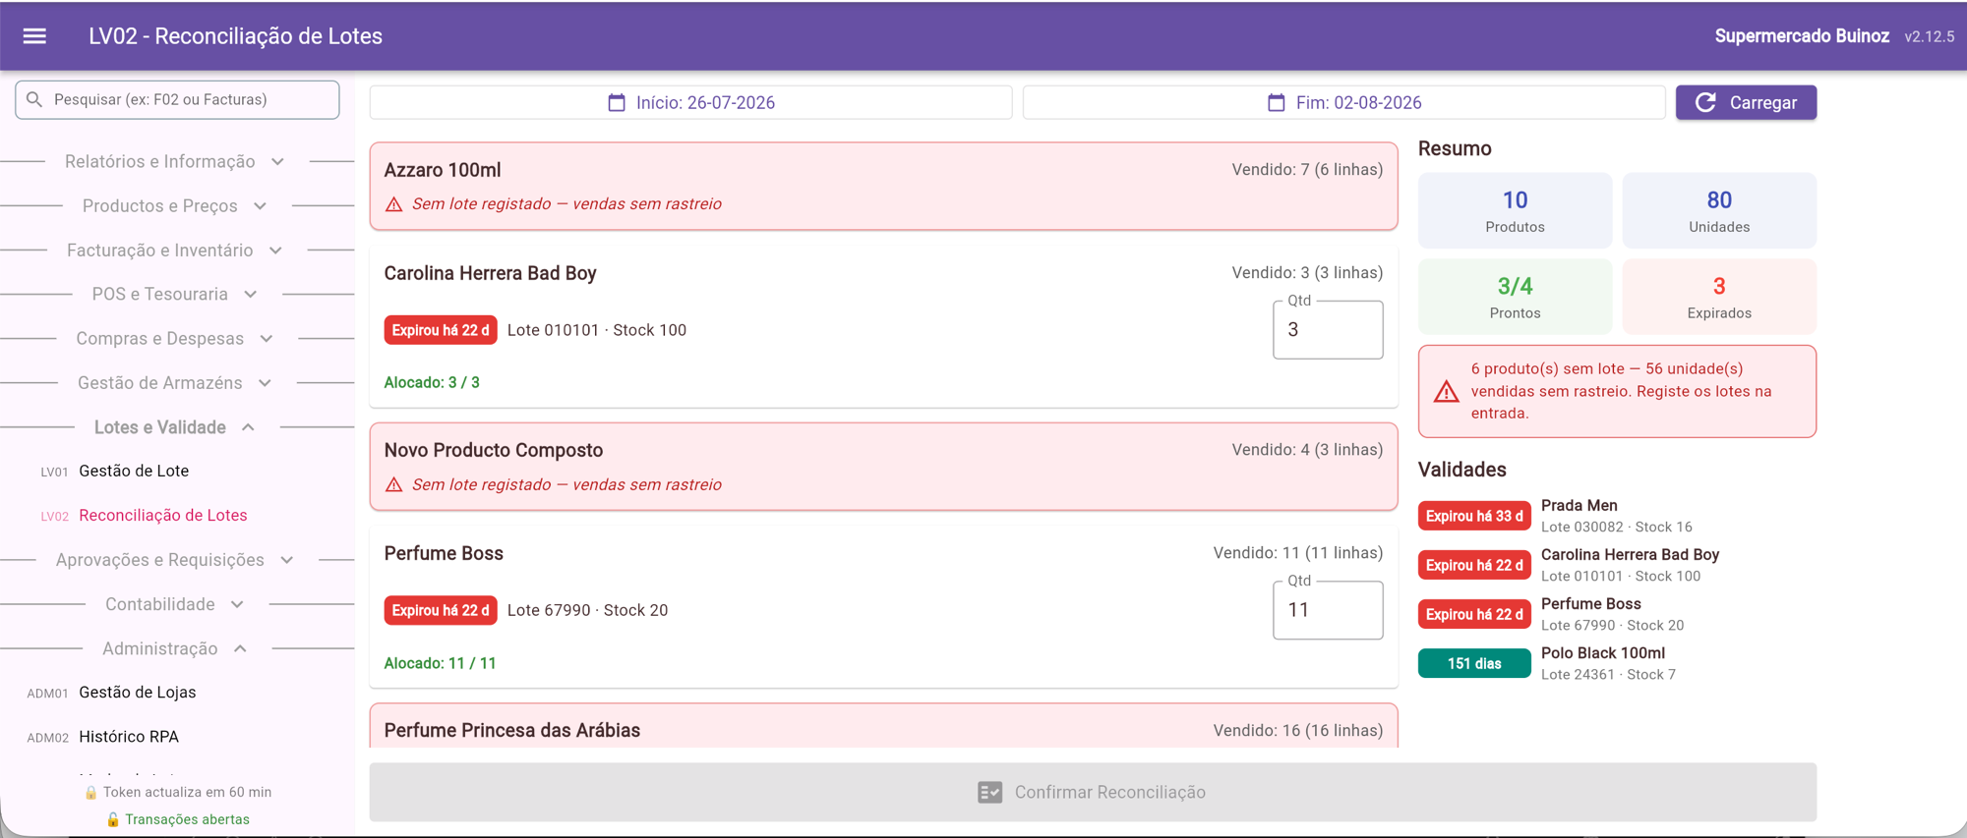The image size is (1967, 838).
Task: Expand Compras e Despesas section
Action: 177,338
